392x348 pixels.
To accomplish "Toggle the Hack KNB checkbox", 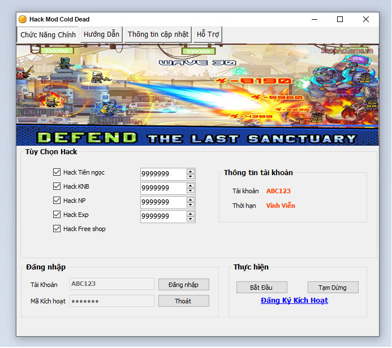I will tap(57, 186).
